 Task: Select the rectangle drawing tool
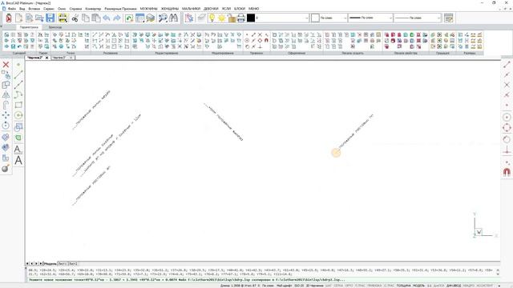click(18, 105)
